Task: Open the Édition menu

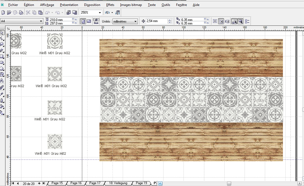Action: pos(29,5)
